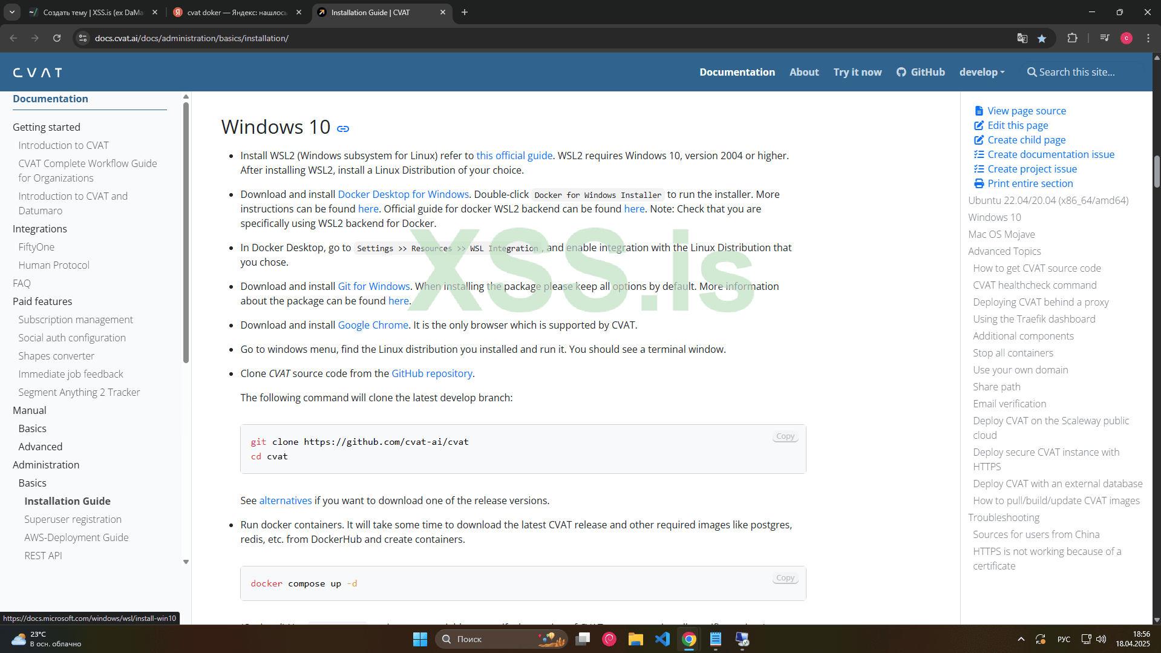Jump to Mac OS Mojave section
The image size is (1161, 653).
pos(1001,234)
